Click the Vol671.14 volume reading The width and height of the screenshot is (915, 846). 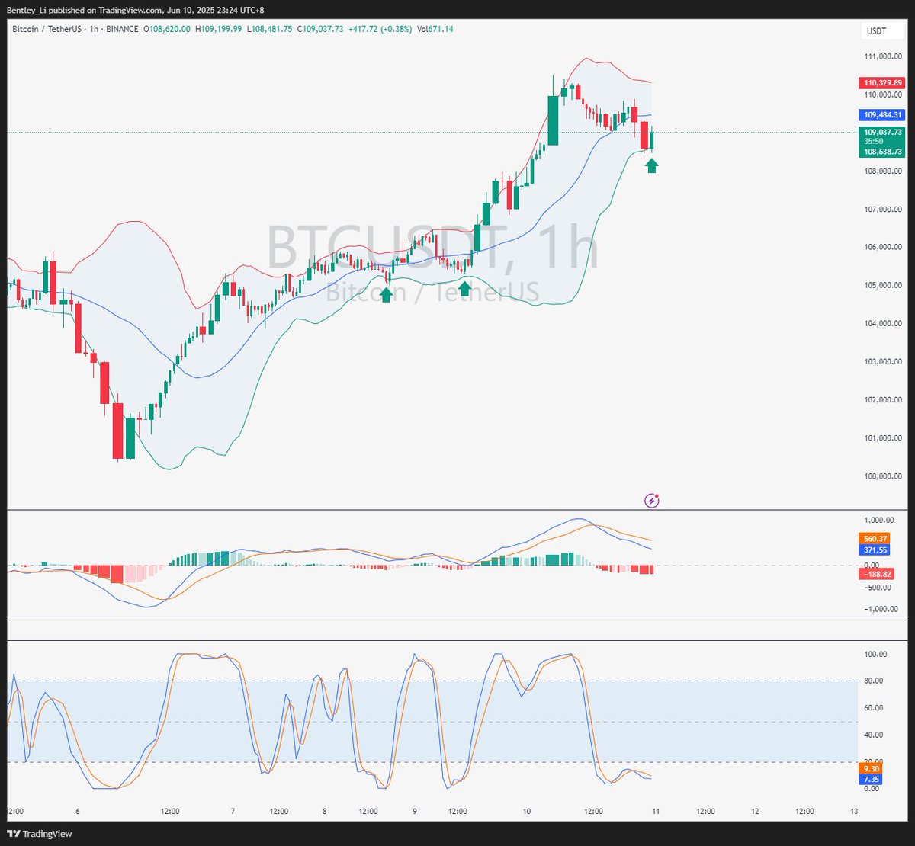tap(435, 29)
